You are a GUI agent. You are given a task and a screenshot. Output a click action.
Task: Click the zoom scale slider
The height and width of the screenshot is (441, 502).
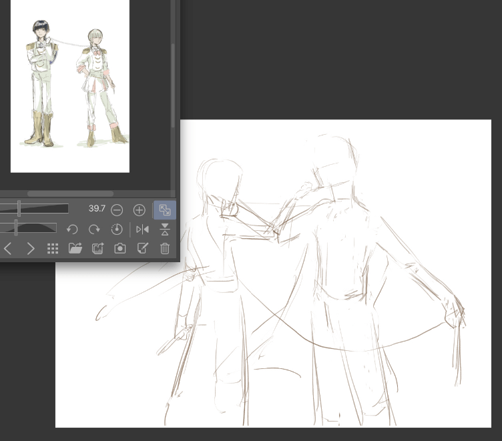tap(33, 209)
